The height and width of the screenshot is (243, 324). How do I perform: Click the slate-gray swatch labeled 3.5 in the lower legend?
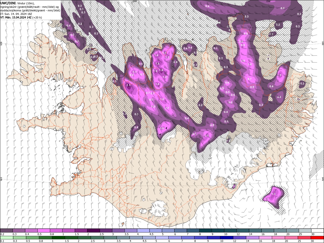(x=123, y=238)
